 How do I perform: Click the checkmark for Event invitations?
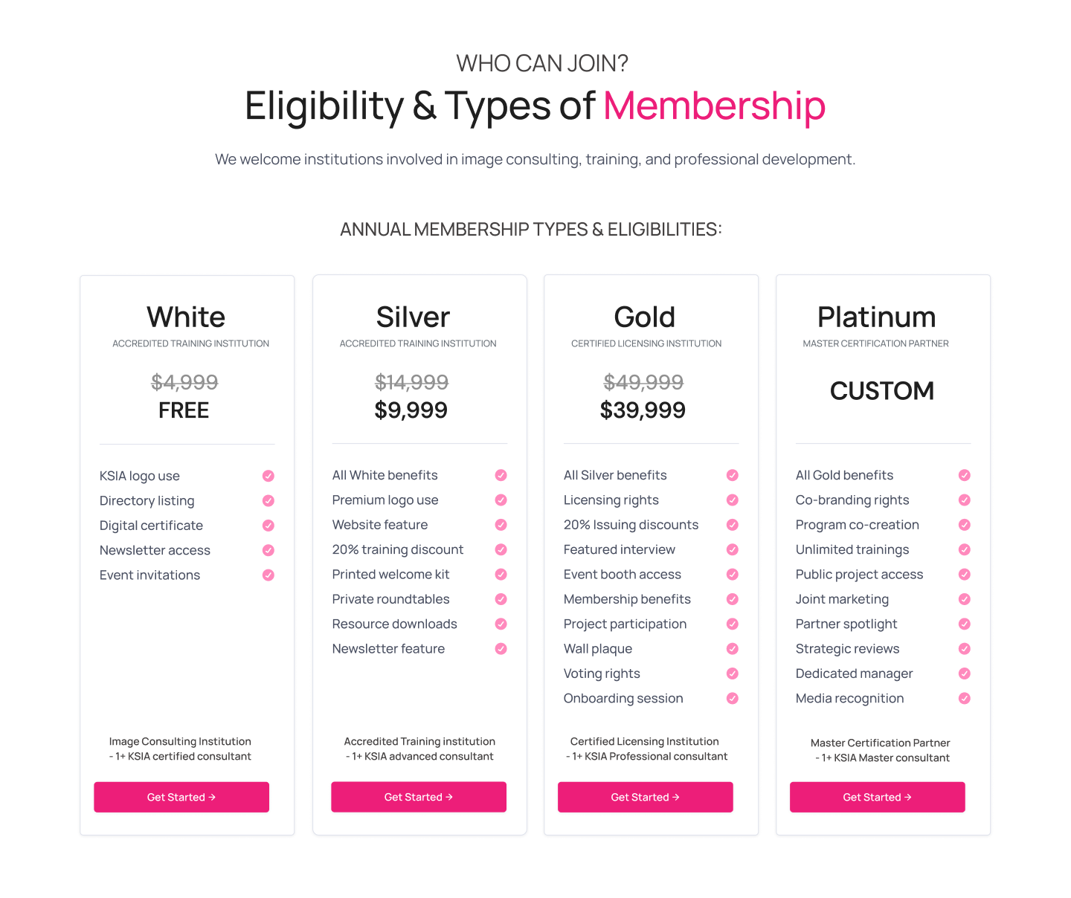pyautogui.click(x=268, y=575)
